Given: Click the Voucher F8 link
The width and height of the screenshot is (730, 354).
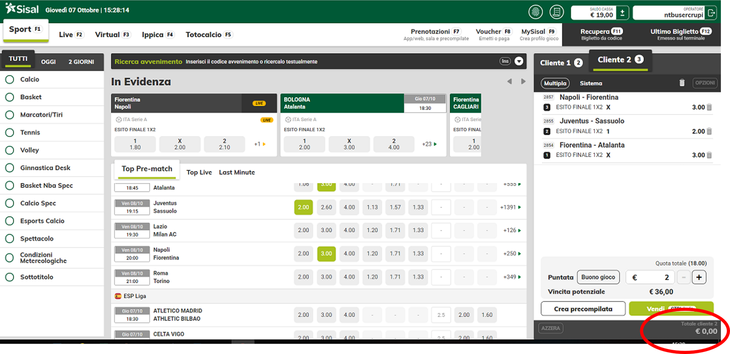Looking at the screenshot, I should pyautogui.click(x=494, y=34).
